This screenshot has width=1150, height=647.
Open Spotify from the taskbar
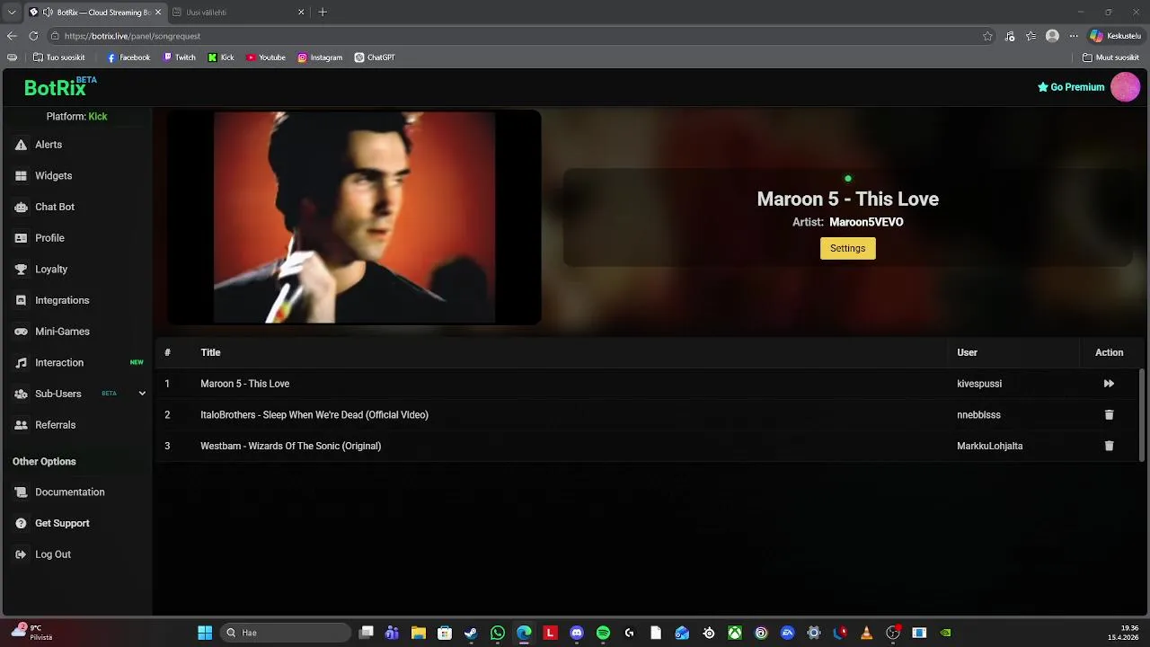603,633
